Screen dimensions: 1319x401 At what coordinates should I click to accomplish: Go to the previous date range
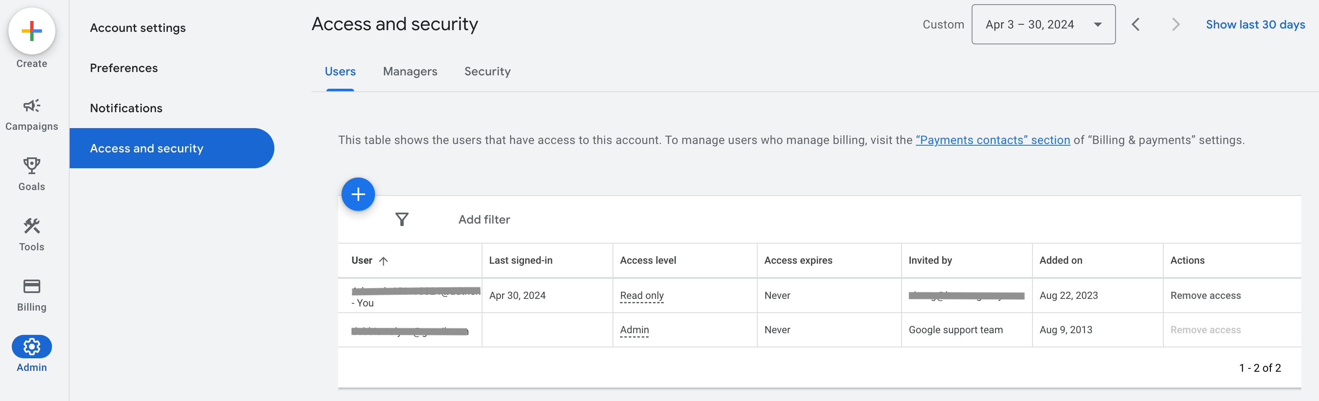(x=1135, y=25)
